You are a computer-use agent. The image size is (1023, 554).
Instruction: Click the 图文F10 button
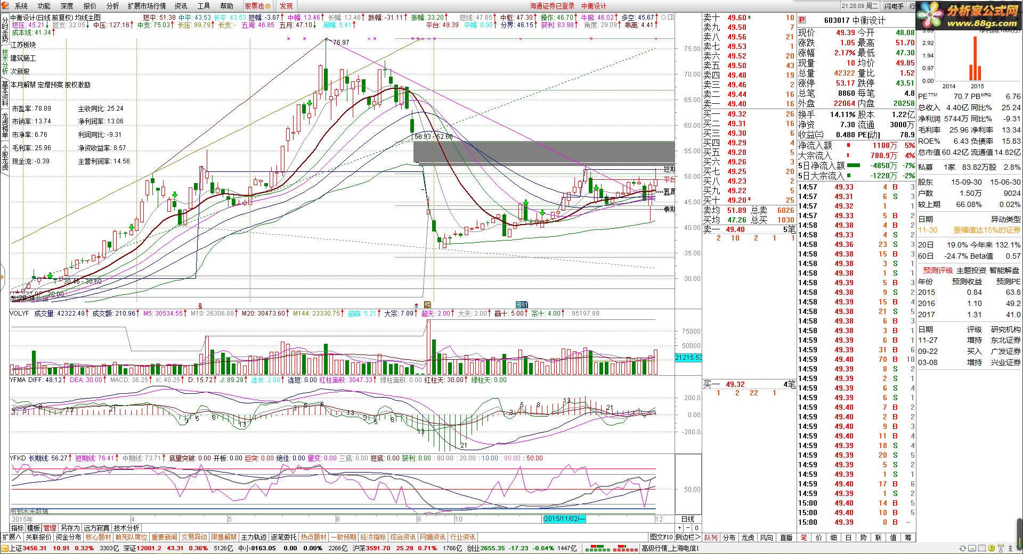point(661,537)
